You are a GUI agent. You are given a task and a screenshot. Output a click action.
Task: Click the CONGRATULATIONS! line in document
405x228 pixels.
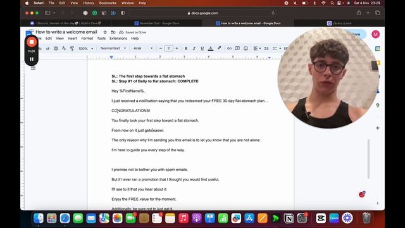131,111
